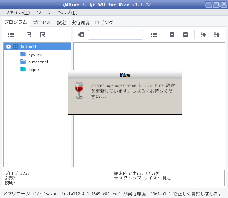
Task: Click the teal import folder icon
Action: click(23, 69)
